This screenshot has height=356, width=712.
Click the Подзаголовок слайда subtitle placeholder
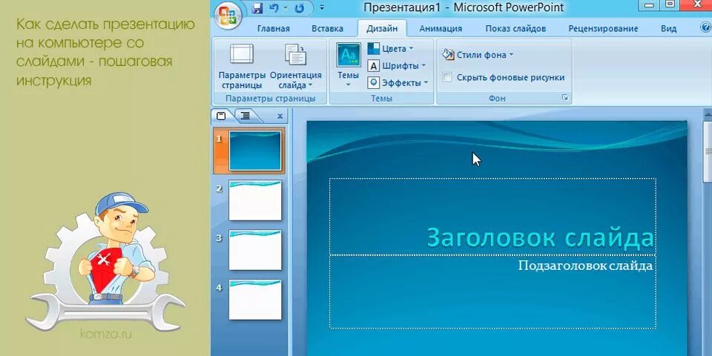point(492,291)
